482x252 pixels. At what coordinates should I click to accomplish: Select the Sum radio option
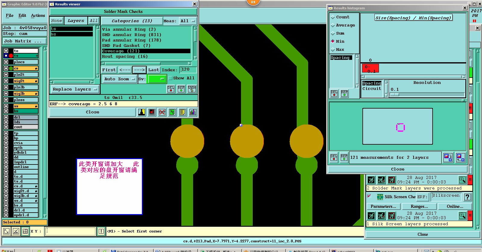(x=333, y=33)
